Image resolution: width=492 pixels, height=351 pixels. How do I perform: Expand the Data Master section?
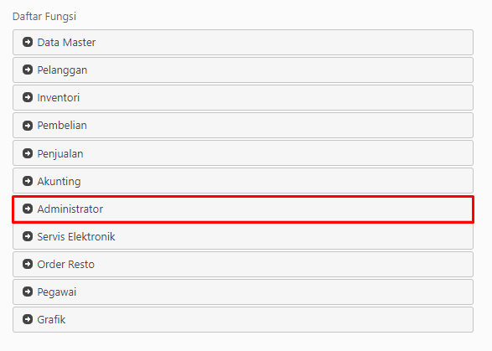tap(243, 43)
